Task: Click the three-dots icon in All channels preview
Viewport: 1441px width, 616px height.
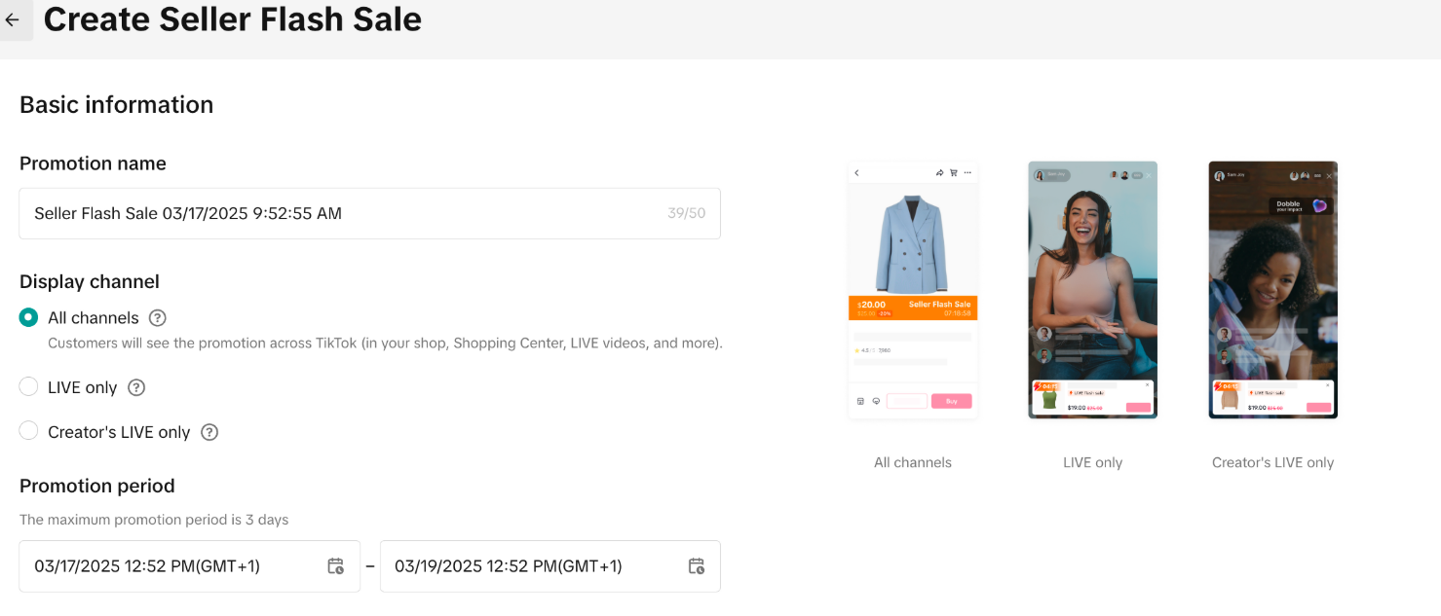Action: 967,173
